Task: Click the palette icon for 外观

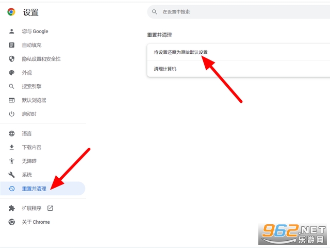Action: coord(11,73)
